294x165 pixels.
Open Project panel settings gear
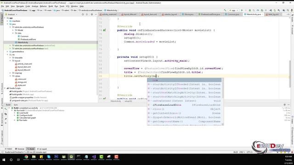click(92, 14)
